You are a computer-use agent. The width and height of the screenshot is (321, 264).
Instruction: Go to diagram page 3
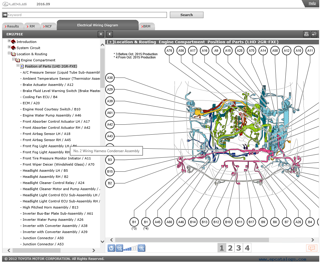coord(239,248)
